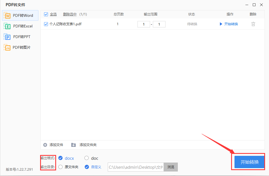Click the blue play triangle icon
Viewport: 269px width, 176px height.
[221, 24]
